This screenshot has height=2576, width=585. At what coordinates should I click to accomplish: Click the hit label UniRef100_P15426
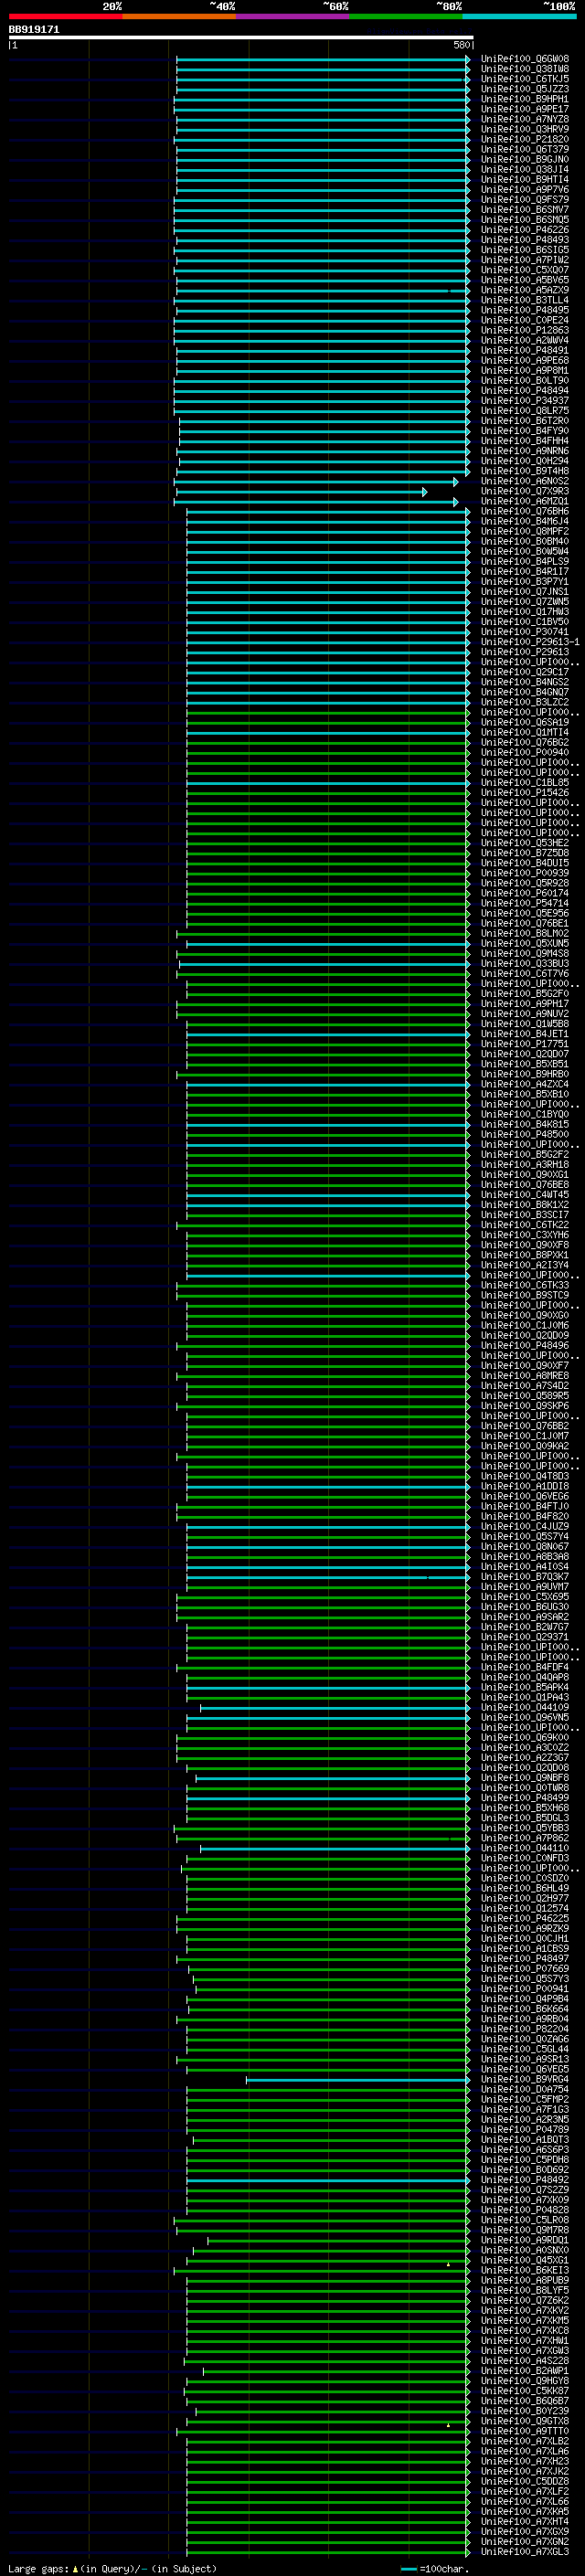click(525, 793)
